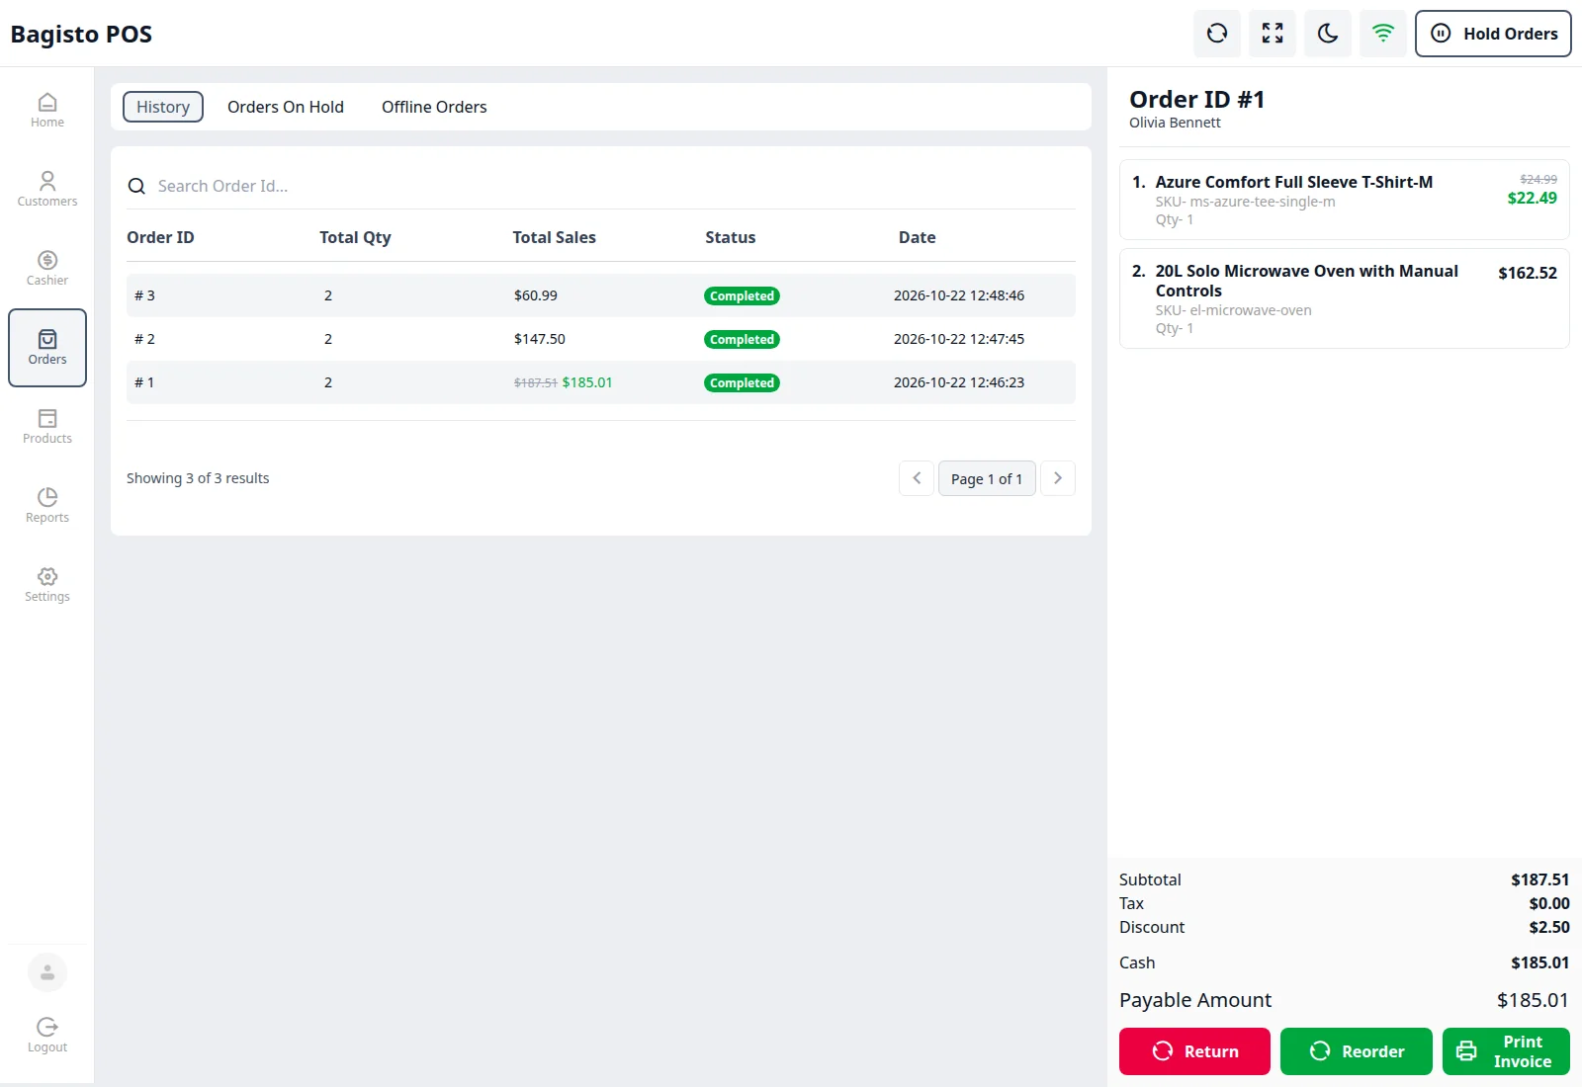Click Completed status of order $60.99

click(x=742, y=295)
